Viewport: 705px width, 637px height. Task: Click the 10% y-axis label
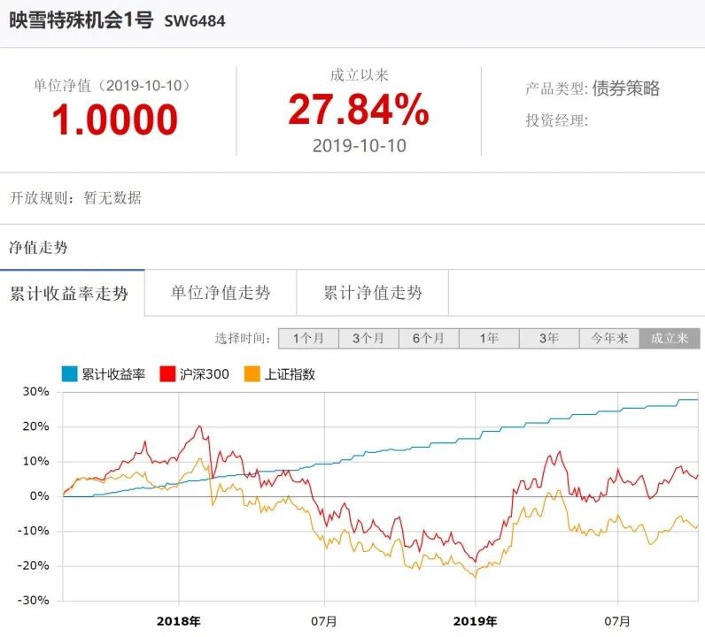[x=36, y=461]
